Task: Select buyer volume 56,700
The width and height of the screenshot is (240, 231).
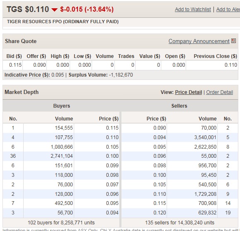Action: click(x=65, y=212)
